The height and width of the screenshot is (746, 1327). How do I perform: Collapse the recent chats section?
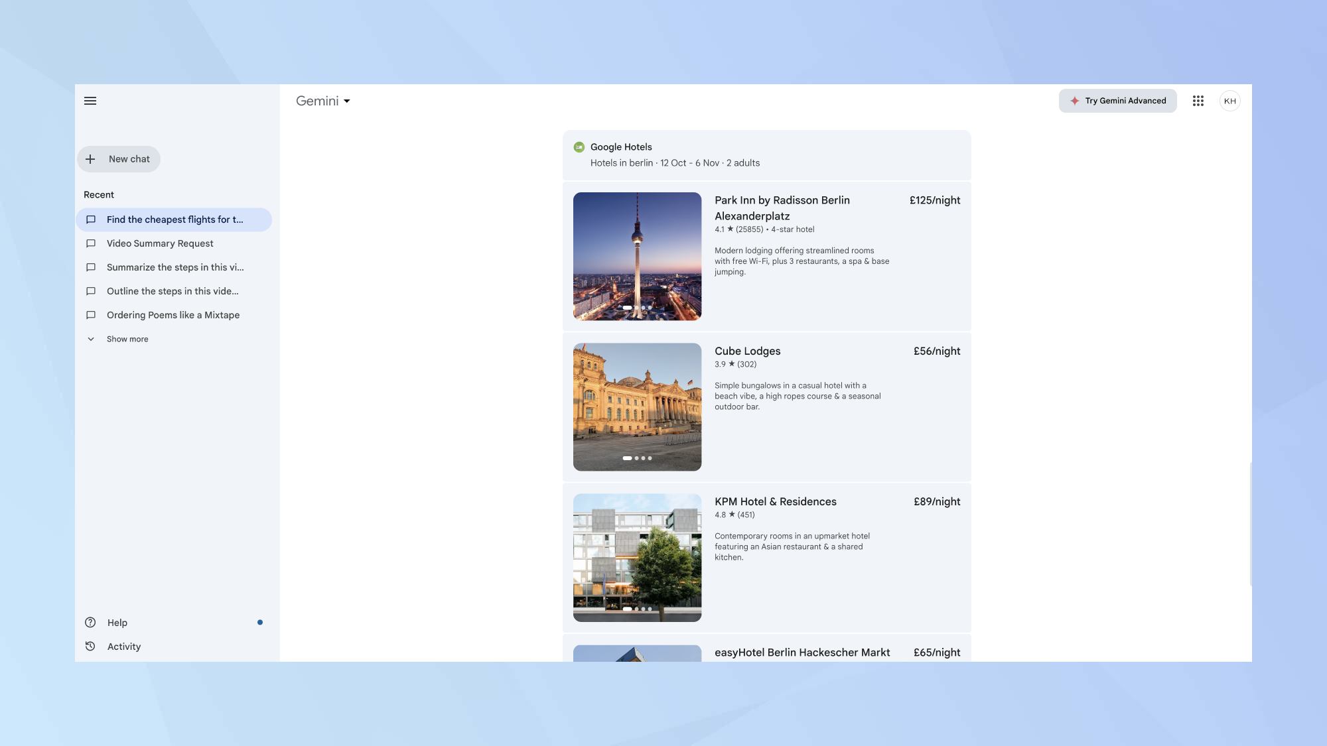(x=98, y=195)
